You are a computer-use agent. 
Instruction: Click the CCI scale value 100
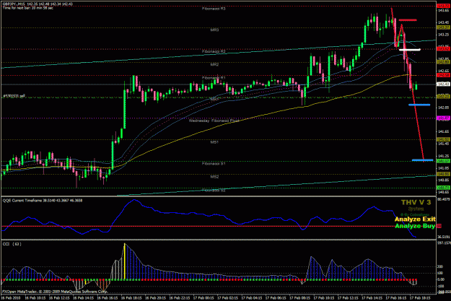click(x=440, y=273)
